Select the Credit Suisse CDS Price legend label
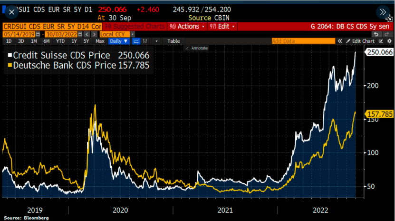This screenshot has width=395, height=221. tap(61, 56)
